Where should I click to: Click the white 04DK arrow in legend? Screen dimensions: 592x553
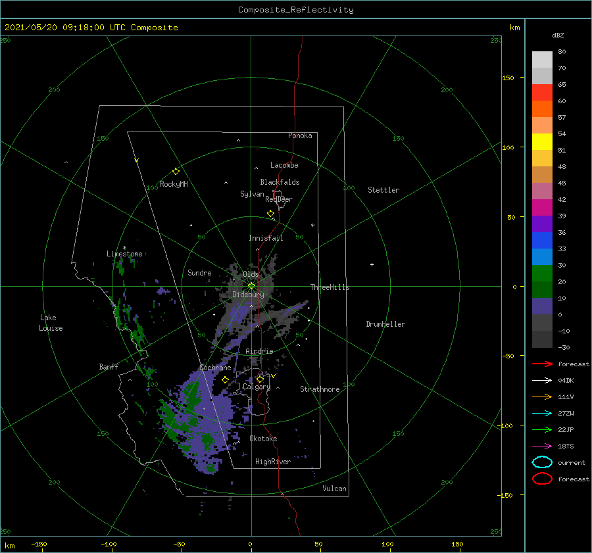(x=542, y=380)
